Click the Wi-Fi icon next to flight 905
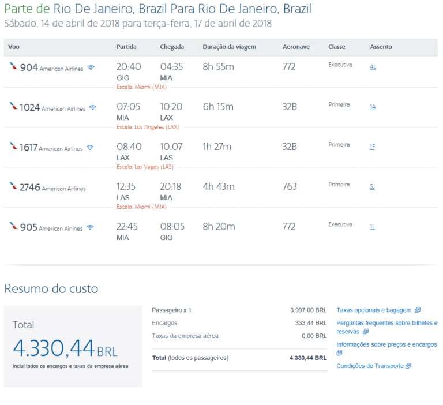Image resolution: width=443 pixels, height=405 pixels. [x=90, y=228]
